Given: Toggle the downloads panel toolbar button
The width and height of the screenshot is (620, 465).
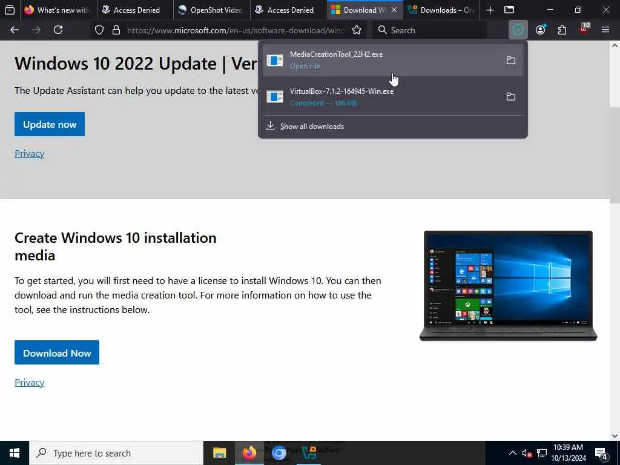Looking at the screenshot, I should point(518,30).
